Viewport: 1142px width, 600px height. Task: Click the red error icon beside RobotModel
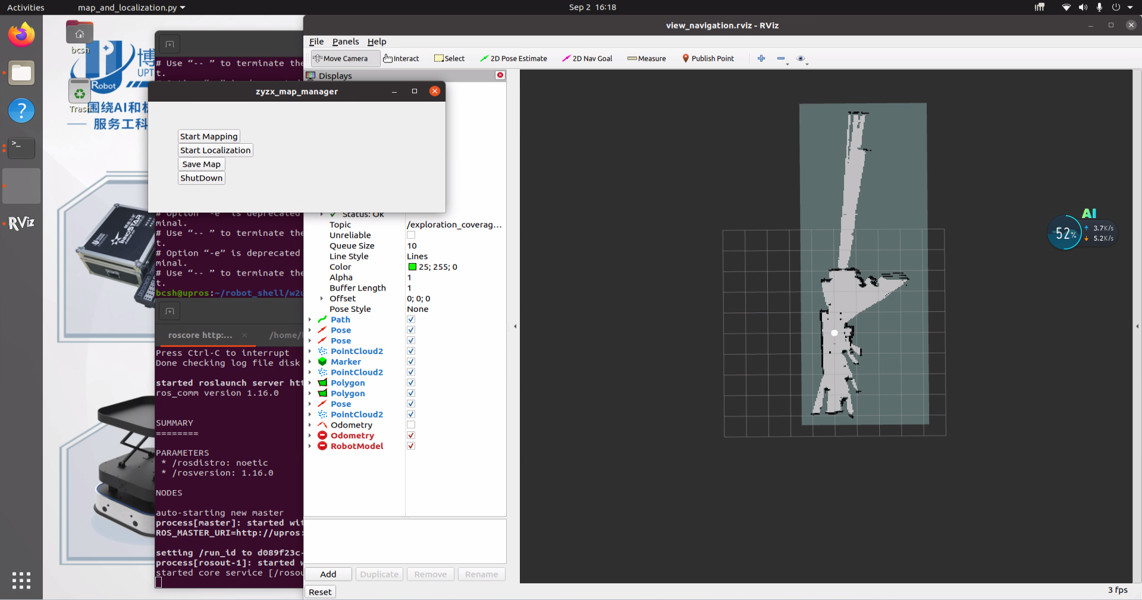point(322,446)
